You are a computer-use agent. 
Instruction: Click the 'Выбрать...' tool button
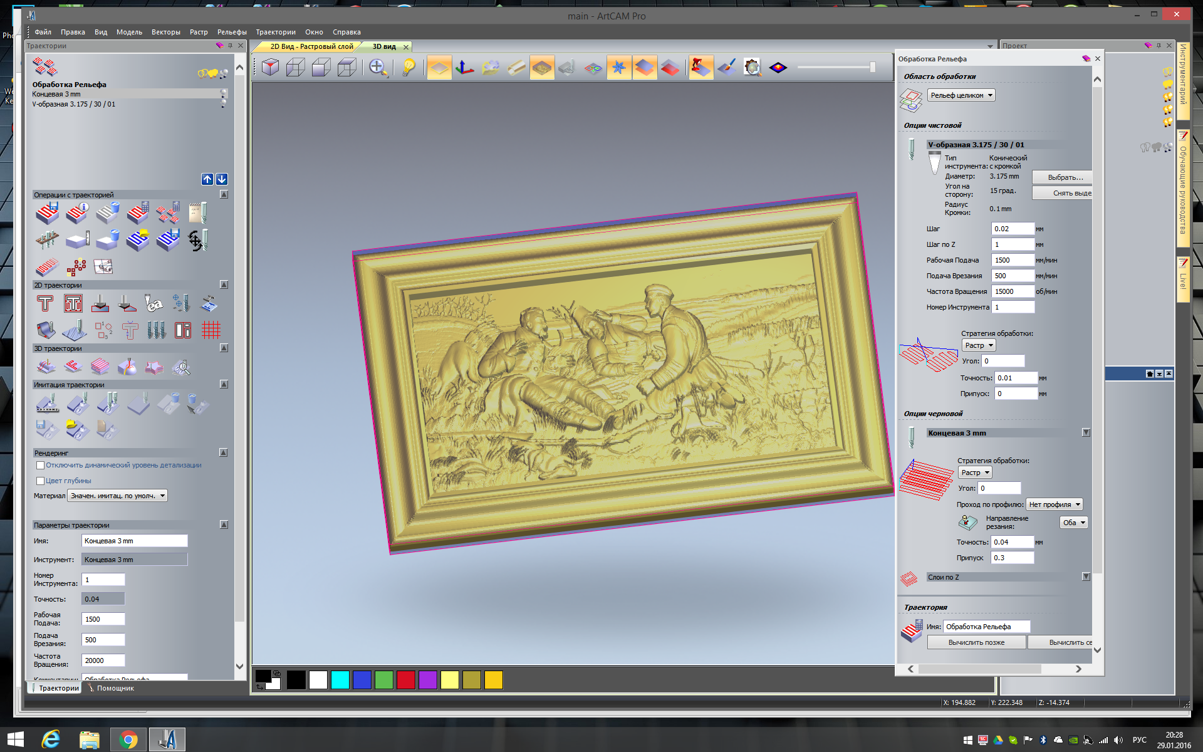pos(1064,177)
